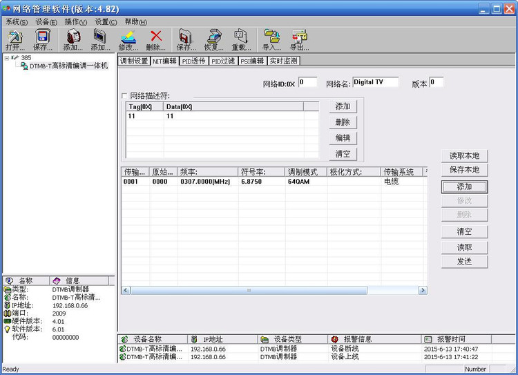Click the 符号率 column header

(x=261, y=172)
